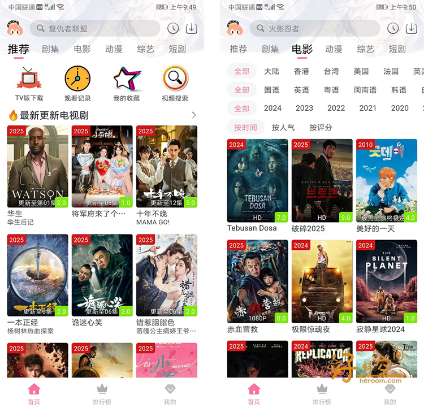Filter movies by 大陆 region

click(x=271, y=71)
